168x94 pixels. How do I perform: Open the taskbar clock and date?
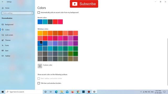pos(158,92)
